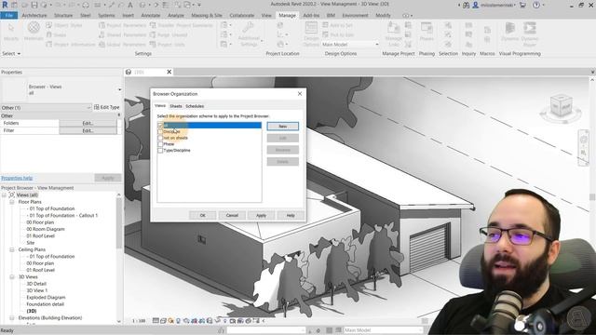Close the Browser Organization dialog
This screenshot has width=596, height=335.
coord(300,93)
